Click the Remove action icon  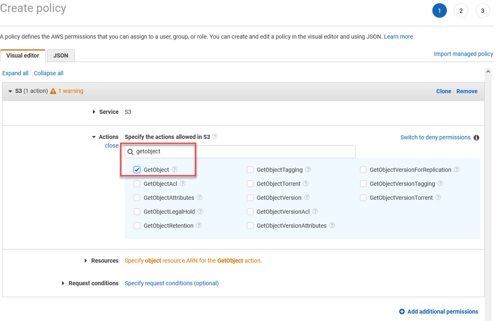(467, 91)
